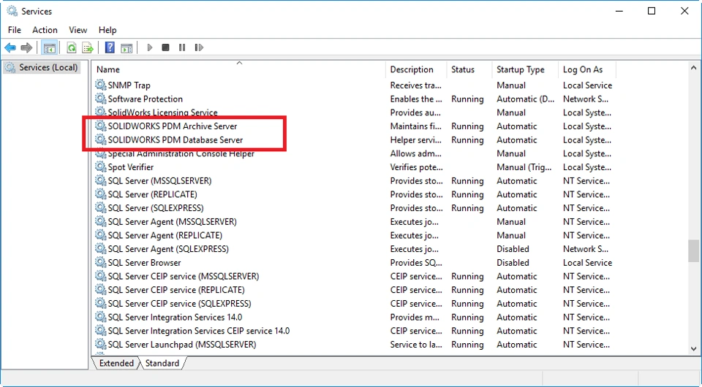Image resolution: width=702 pixels, height=387 pixels.
Task: Click the forward arrow toolbar icon
Action: (26, 47)
